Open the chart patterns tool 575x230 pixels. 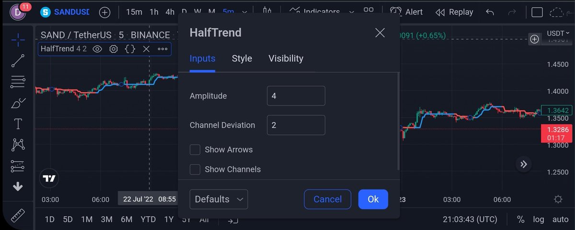[18, 144]
